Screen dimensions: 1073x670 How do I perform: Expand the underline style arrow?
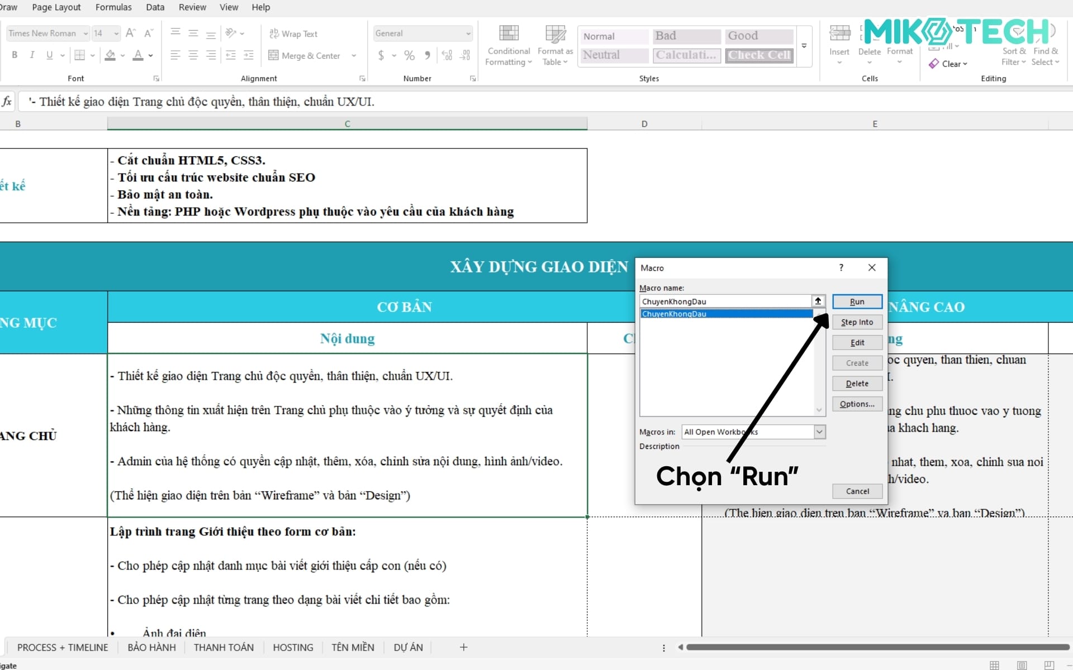coord(62,55)
